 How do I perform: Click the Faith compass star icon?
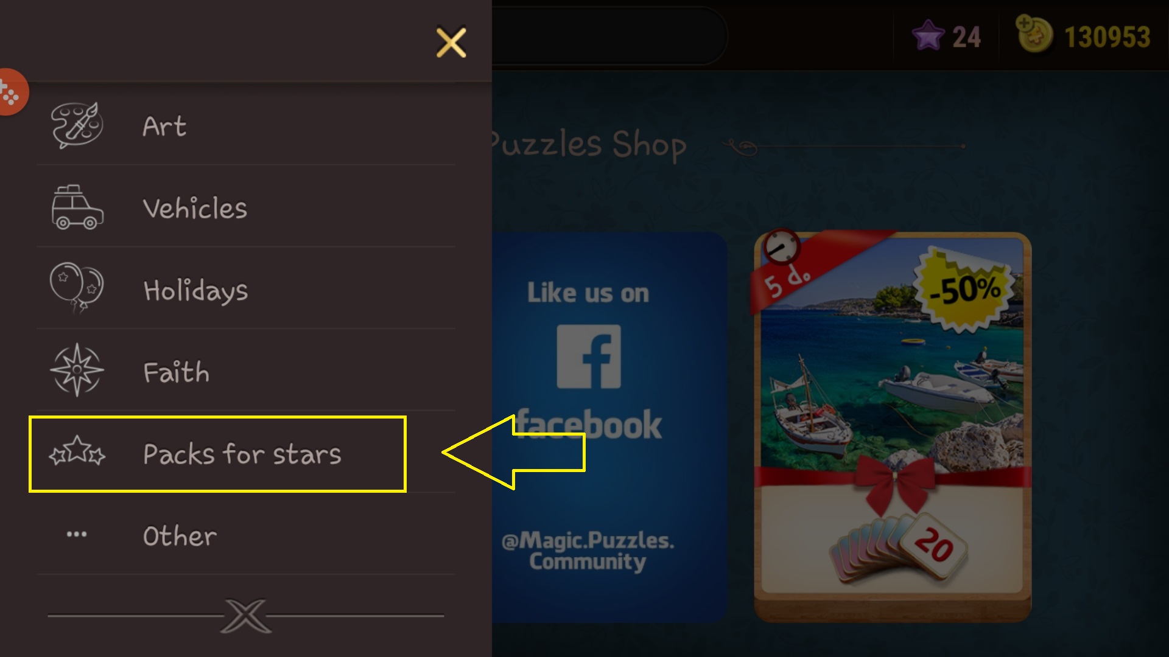tap(77, 370)
